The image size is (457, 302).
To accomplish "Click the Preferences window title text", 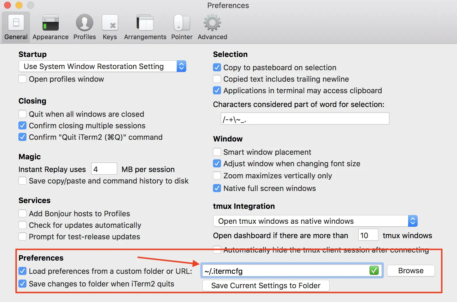I will click(228, 5).
